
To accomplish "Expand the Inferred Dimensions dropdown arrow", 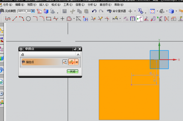I will click(x=120, y=19).
